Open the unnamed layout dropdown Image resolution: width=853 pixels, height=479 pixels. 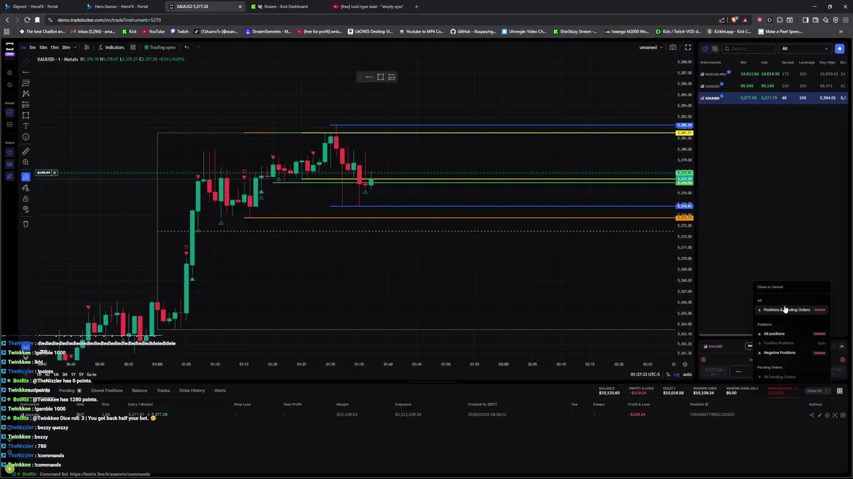(x=650, y=47)
